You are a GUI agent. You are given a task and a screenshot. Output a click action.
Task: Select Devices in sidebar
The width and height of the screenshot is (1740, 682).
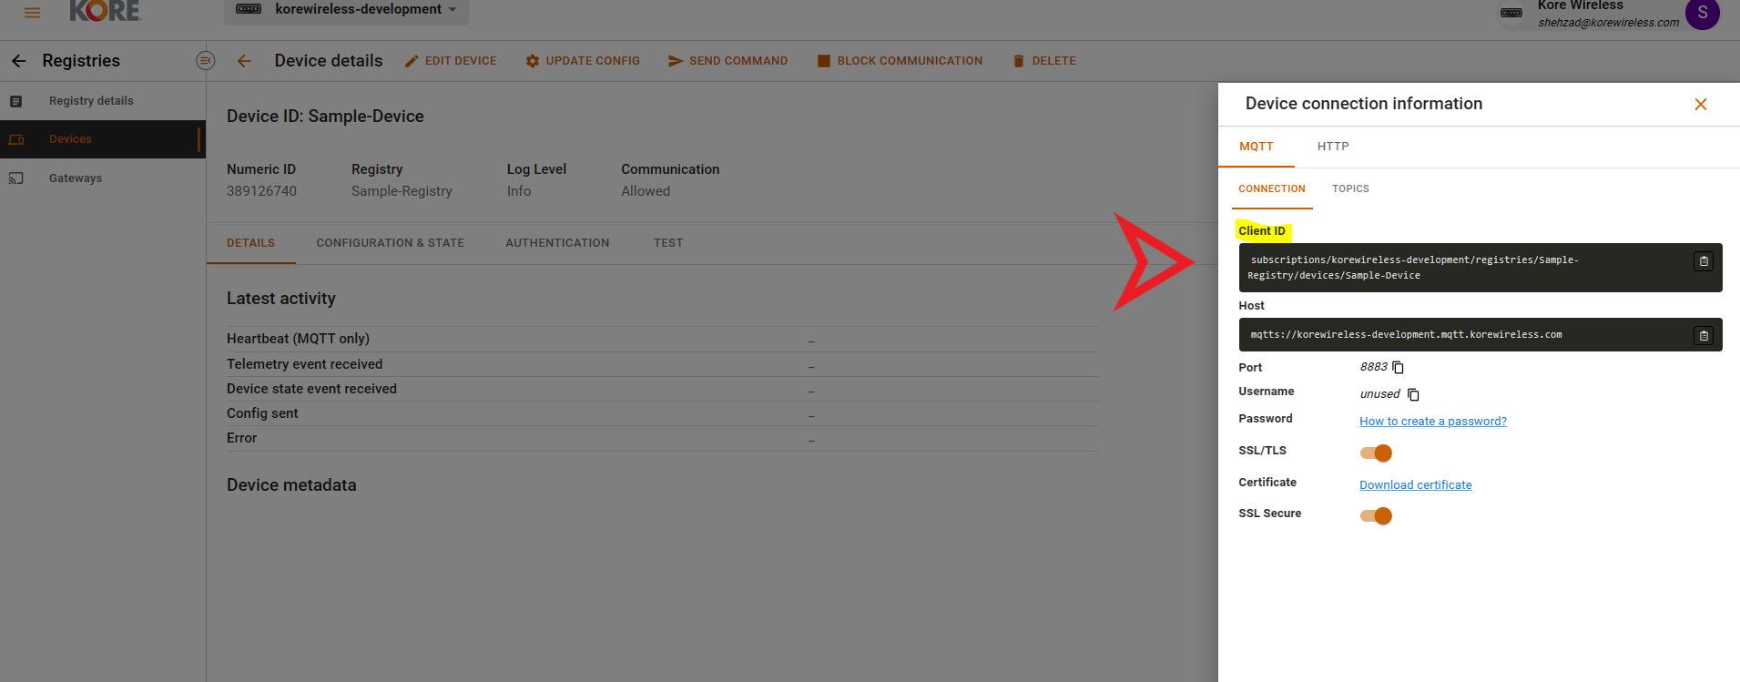(x=103, y=139)
